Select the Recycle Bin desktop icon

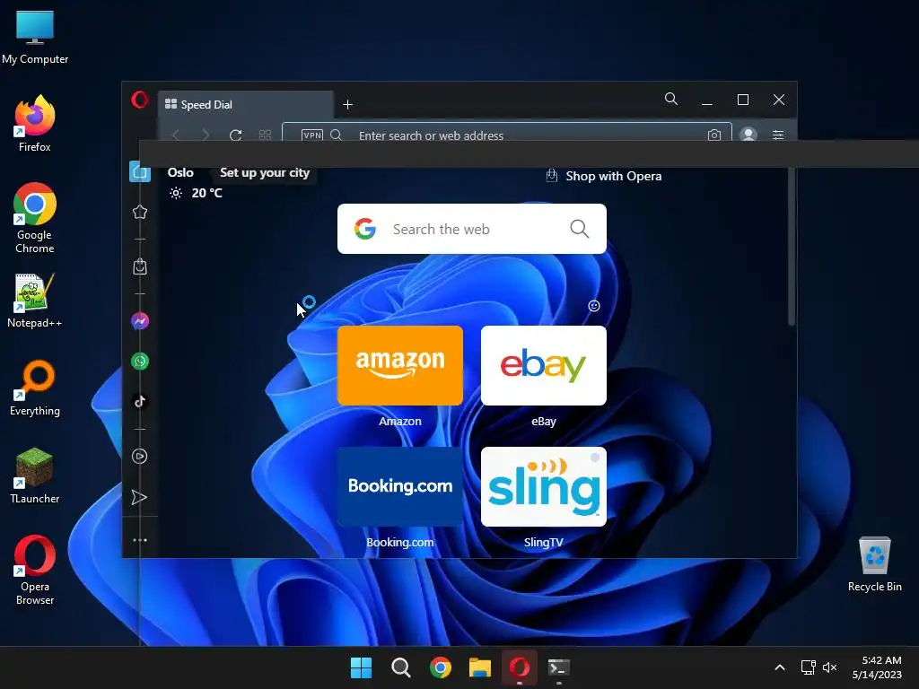tap(874, 563)
